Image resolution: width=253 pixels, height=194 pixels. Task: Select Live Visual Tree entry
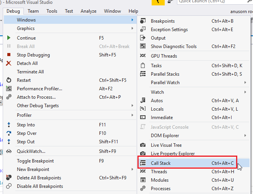(194, 145)
